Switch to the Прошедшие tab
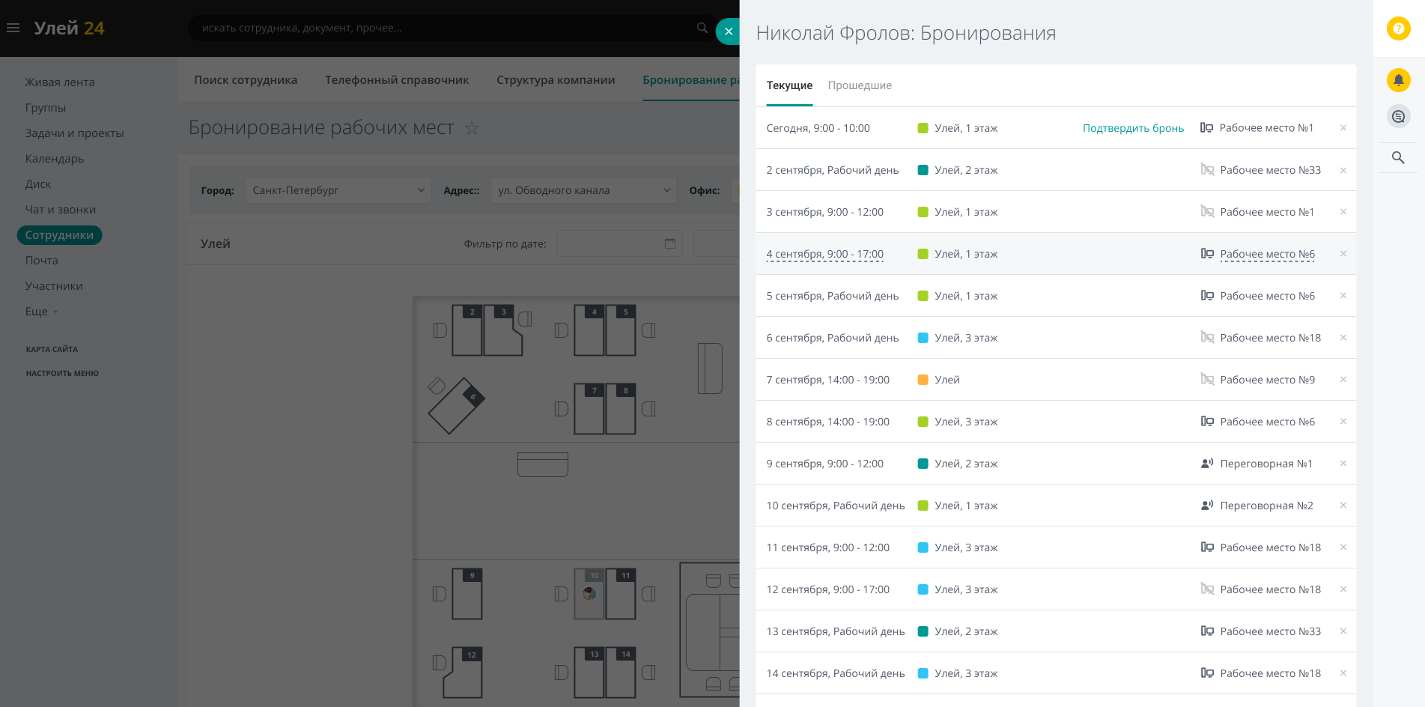Image resolution: width=1425 pixels, height=707 pixels. [x=860, y=85]
